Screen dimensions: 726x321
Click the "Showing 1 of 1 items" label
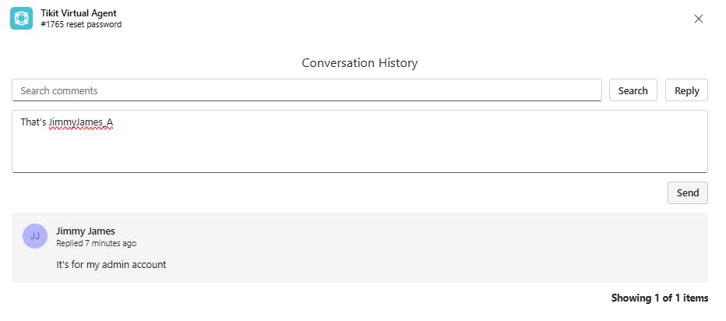pyautogui.click(x=659, y=298)
